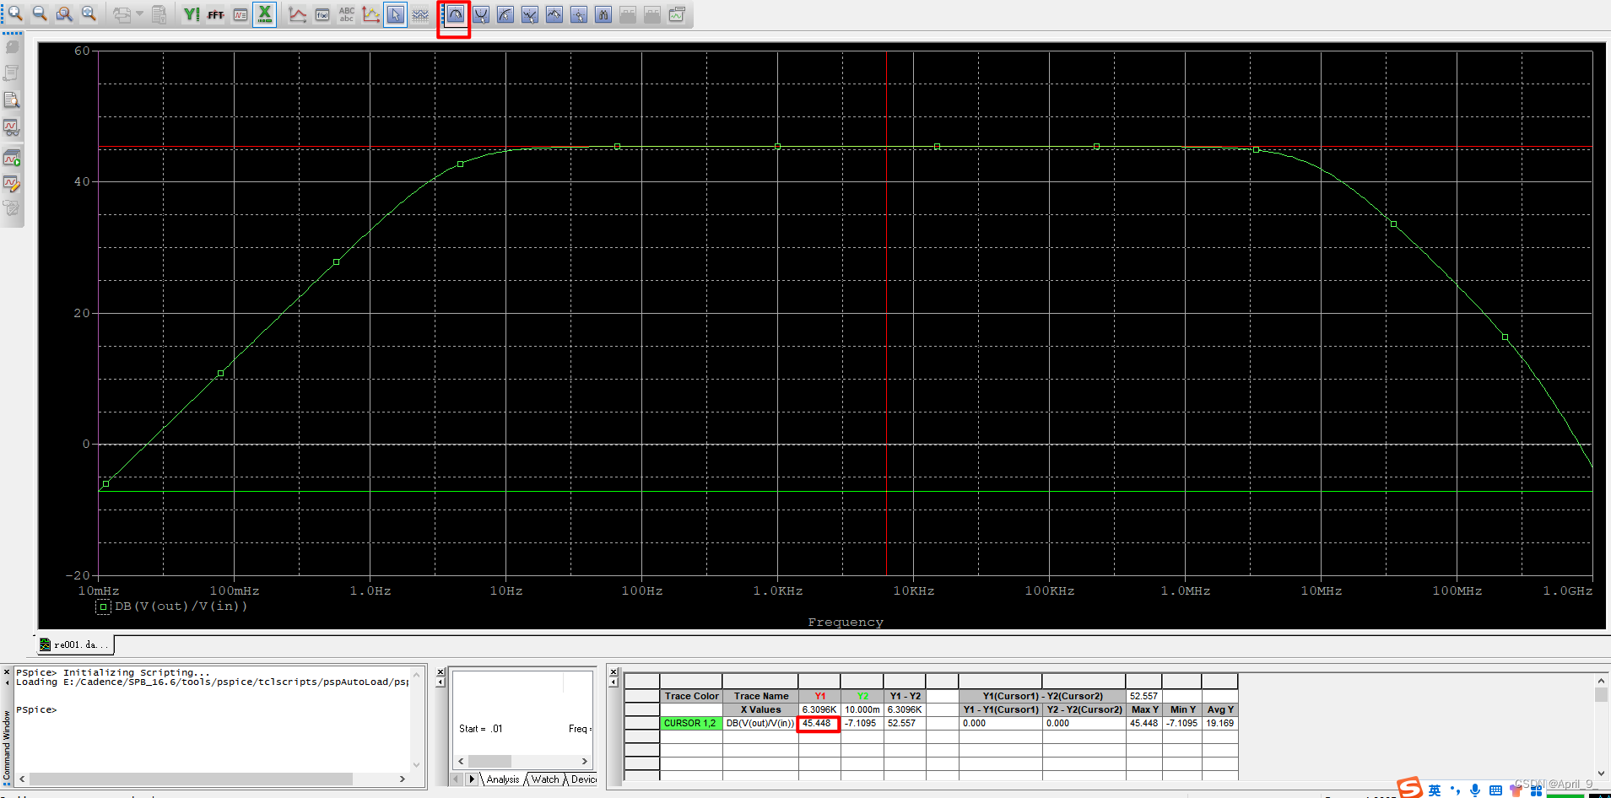Click the Cursor Trough icon

[x=481, y=14]
